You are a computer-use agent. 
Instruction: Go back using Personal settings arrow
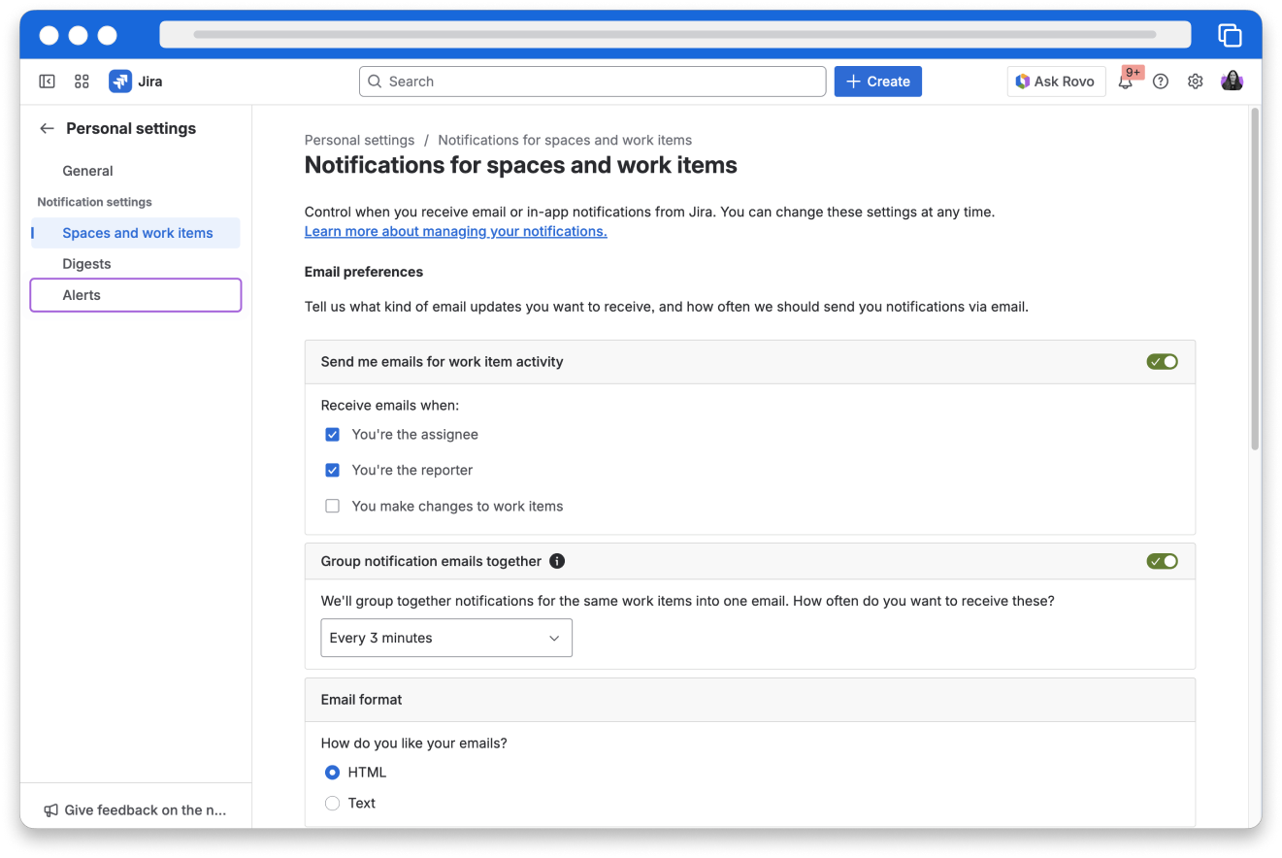[x=47, y=128]
